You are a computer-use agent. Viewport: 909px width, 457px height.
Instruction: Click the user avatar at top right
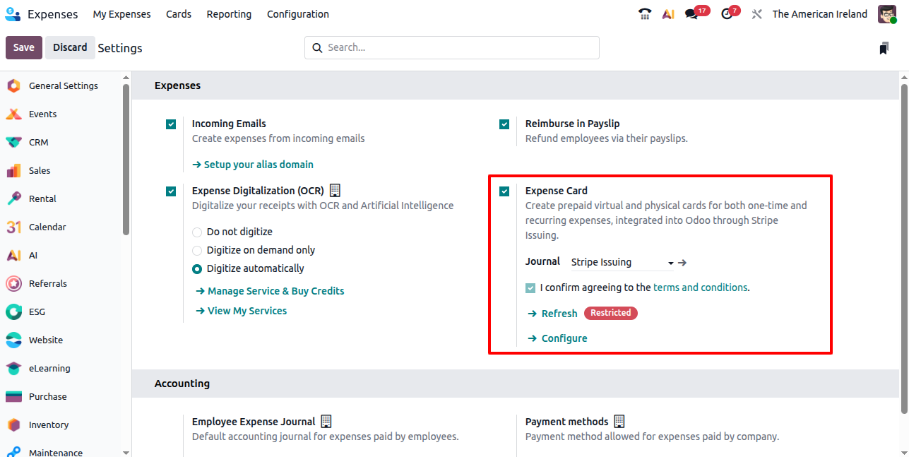(887, 14)
